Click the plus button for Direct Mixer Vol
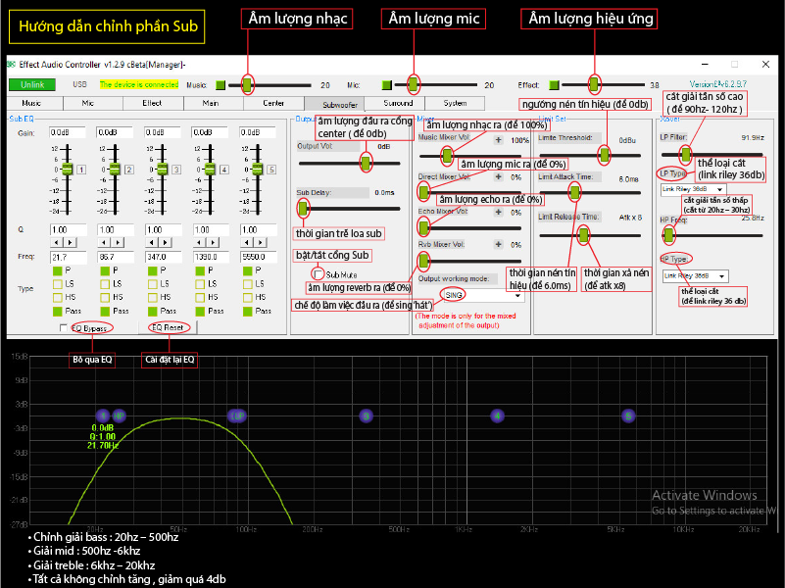The width and height of the screenshot is (785, 588). [498, 176]
